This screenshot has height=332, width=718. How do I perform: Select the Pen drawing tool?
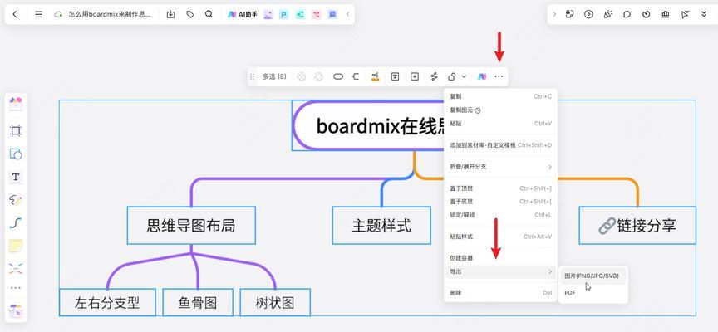[x=16, y=200]
